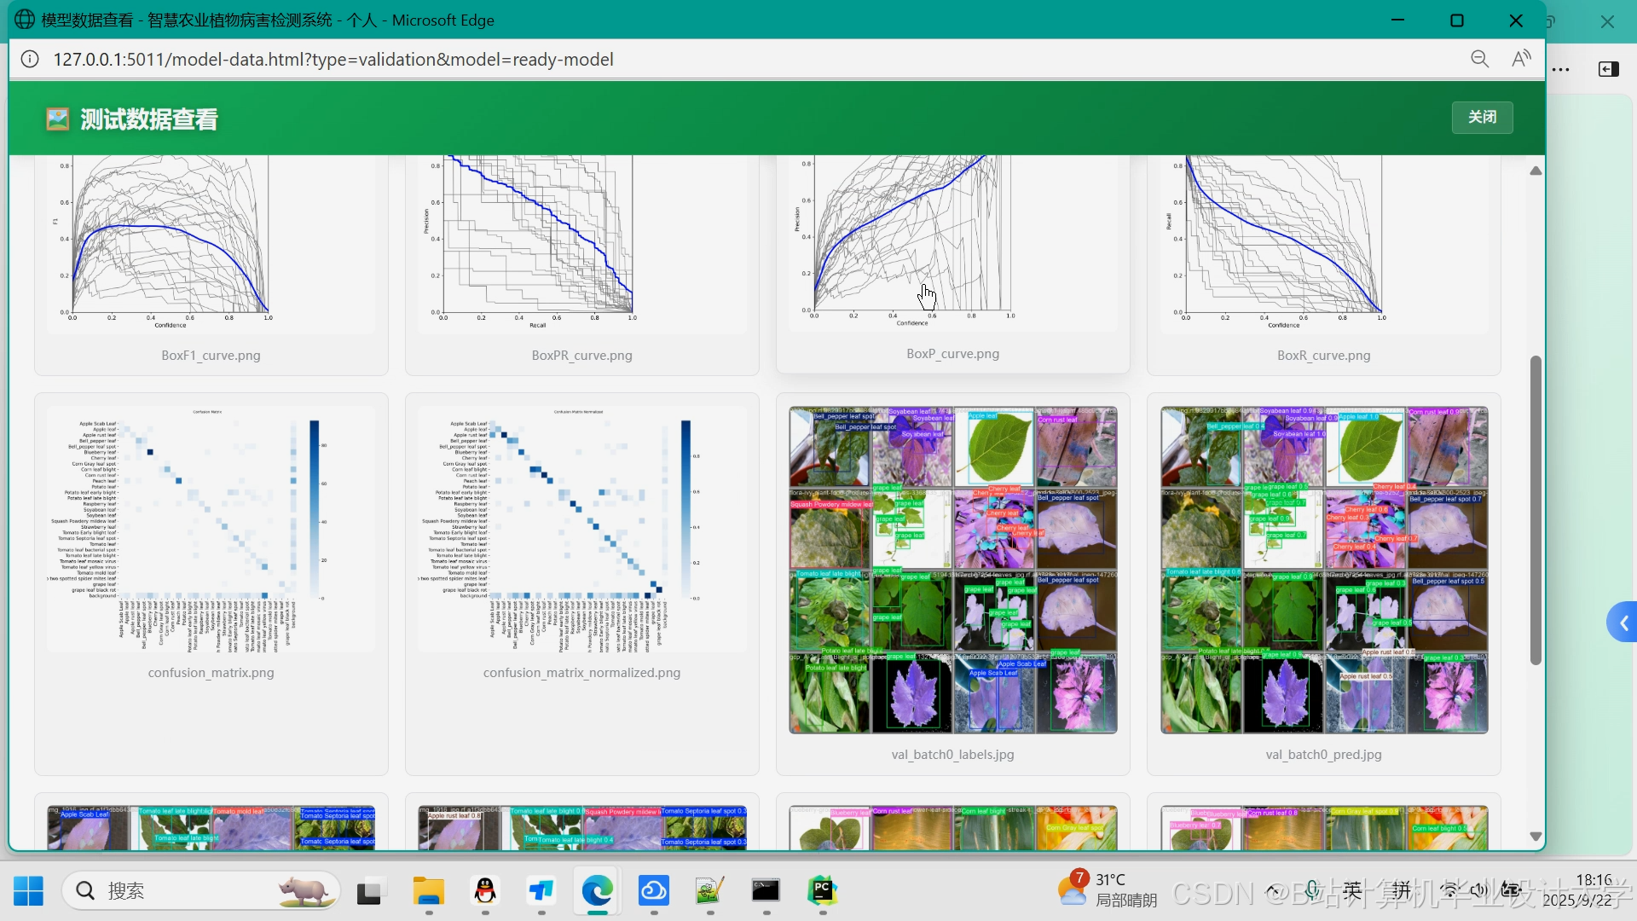Click the 关闭 button in header

(1482, 117)
